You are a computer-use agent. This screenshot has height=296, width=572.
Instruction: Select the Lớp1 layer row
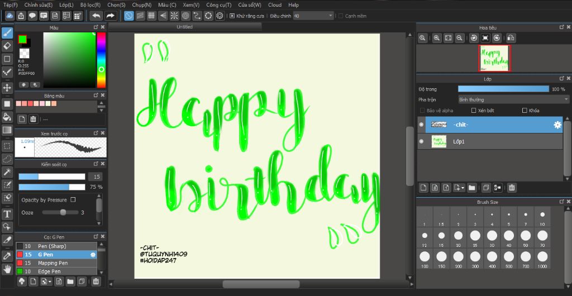490,141
